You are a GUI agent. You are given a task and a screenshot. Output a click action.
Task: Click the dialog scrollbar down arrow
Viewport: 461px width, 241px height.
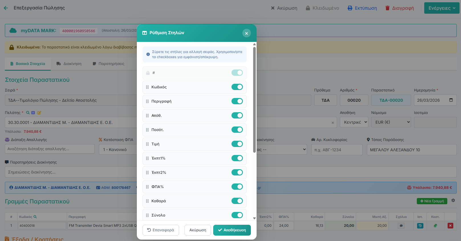point(254,218)
